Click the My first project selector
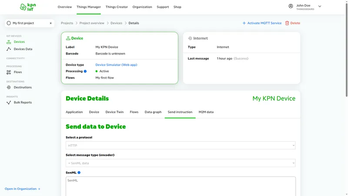Viewport: 348px width, 196px height. point(30,23)
